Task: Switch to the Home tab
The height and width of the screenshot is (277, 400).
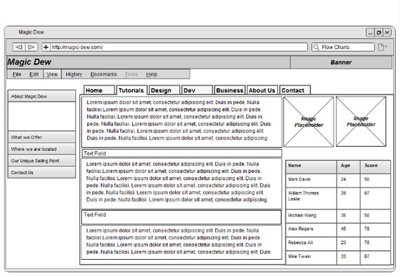Action: 99,90
